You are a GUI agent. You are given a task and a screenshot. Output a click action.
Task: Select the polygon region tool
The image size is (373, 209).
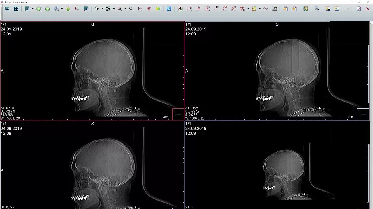(242, 9)
